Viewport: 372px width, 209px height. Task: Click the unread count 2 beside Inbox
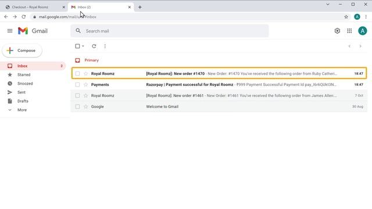(x=62, y=66)
